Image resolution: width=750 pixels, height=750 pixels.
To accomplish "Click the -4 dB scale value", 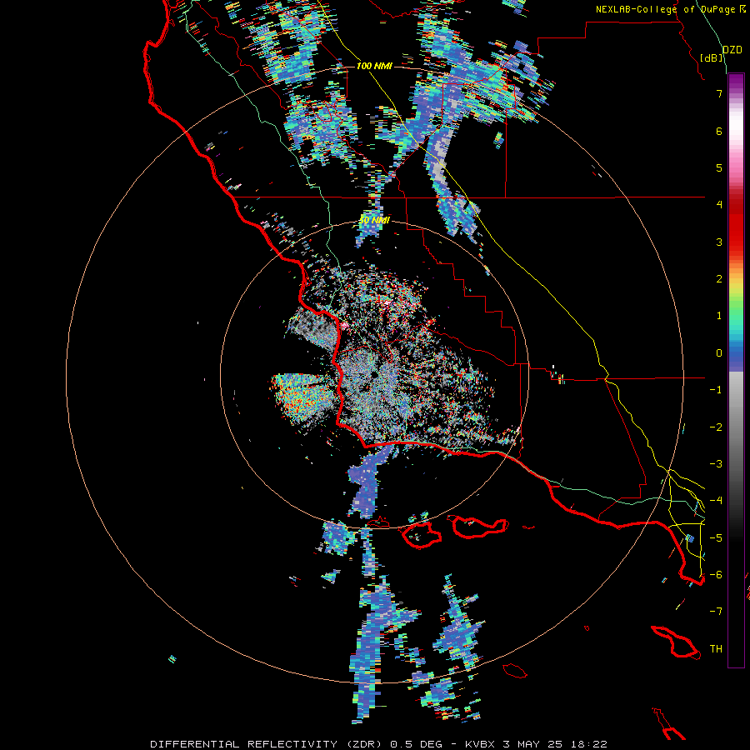I will 716,501.
